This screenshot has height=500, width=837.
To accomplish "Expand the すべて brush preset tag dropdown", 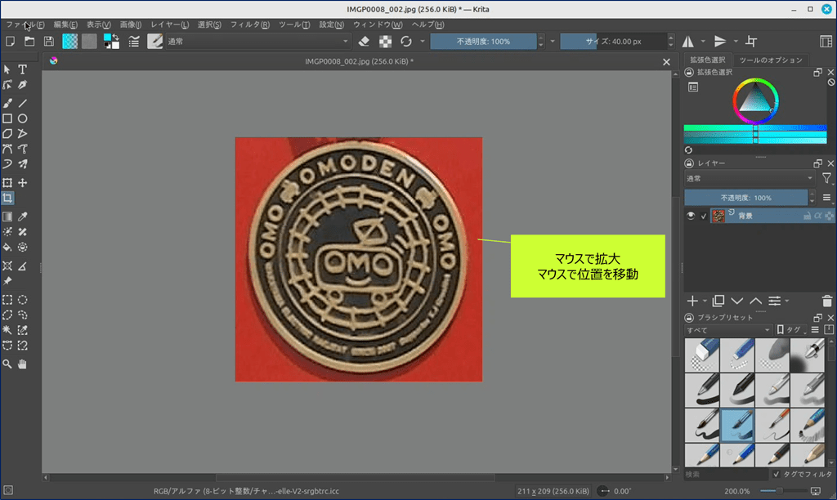I will (x=727, y=330).
